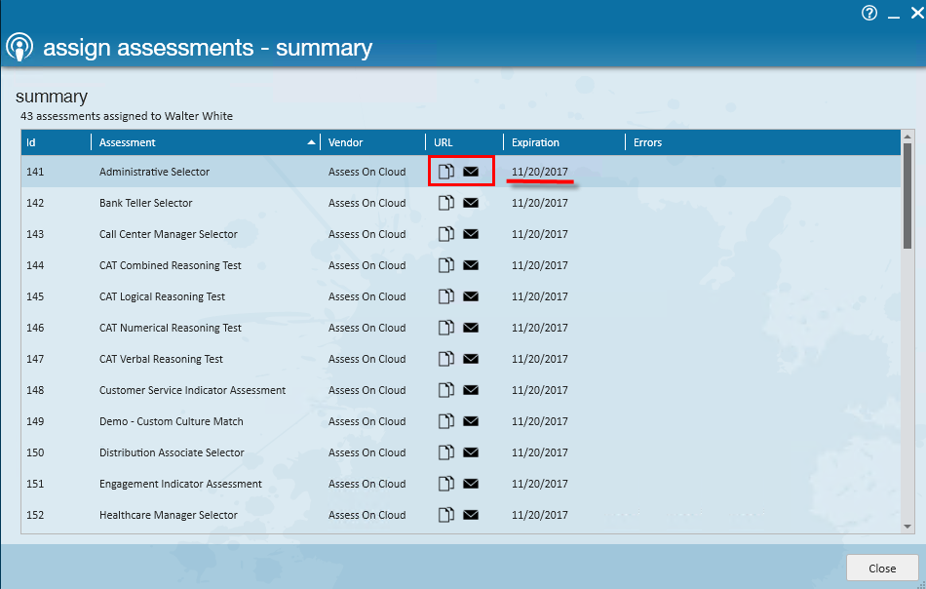Click the URL column header

pos(464,142)
